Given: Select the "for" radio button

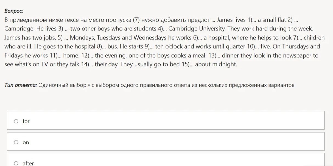Looking at the screenshot, I should click(16, 121).
